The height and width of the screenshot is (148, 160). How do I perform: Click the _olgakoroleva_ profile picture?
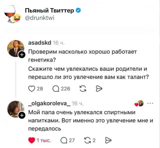[15, 109]
